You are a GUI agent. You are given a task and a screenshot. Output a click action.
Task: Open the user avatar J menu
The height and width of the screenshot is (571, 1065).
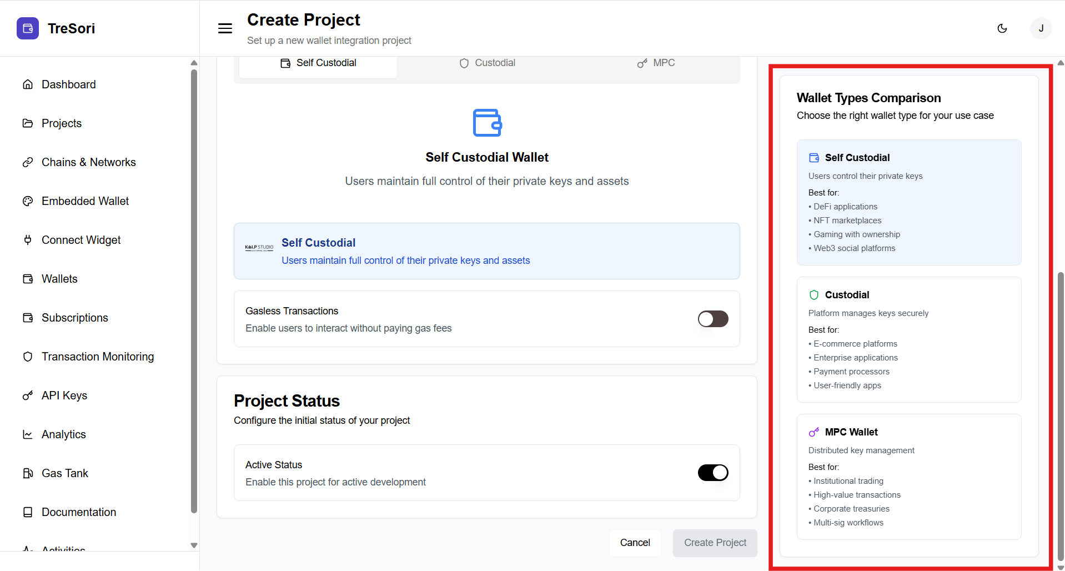click(x=1041, y=28)
